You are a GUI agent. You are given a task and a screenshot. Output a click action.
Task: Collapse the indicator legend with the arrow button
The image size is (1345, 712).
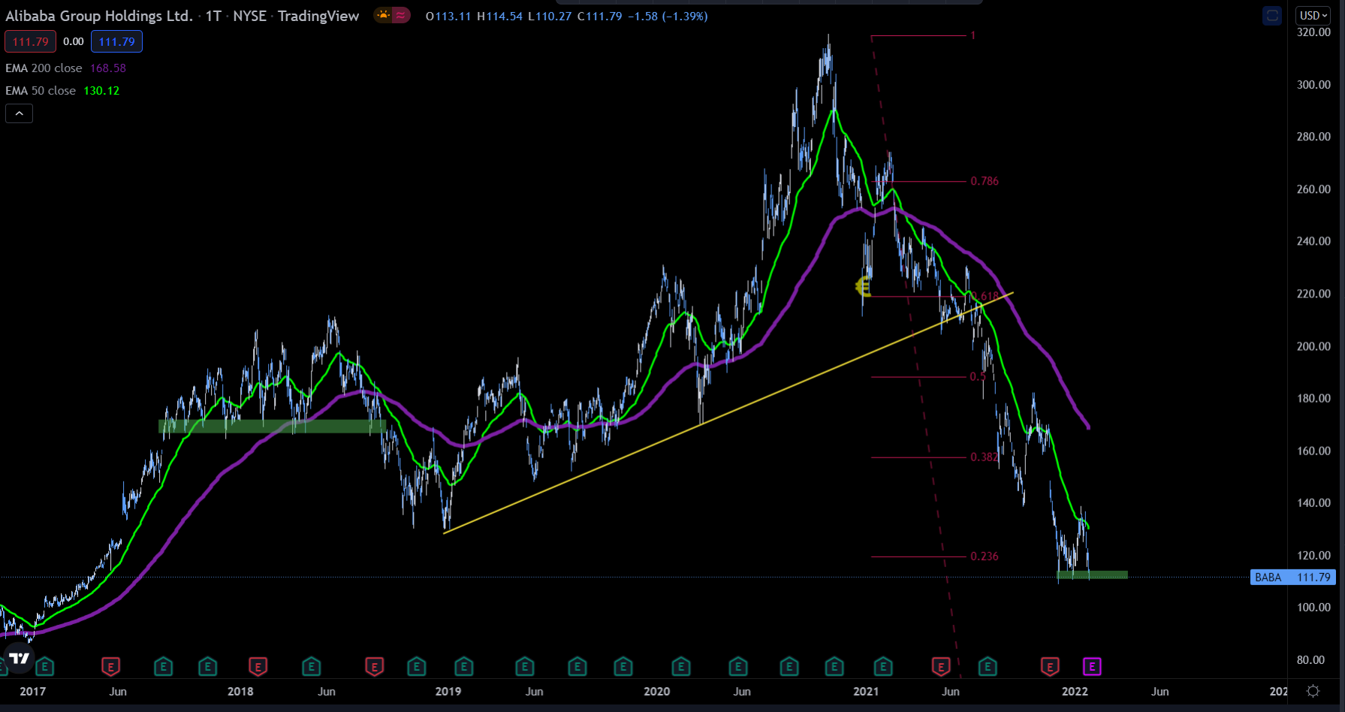point(19,113)
